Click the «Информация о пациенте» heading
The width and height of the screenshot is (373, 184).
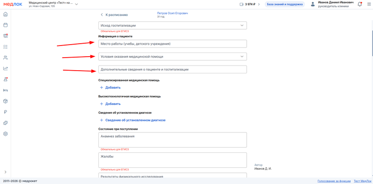[x=115, y=36]
